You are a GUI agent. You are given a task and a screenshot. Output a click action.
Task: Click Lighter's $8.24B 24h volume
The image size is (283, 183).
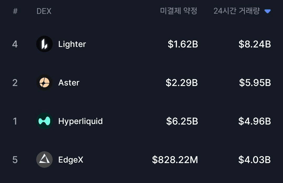[x=254, y=44]
